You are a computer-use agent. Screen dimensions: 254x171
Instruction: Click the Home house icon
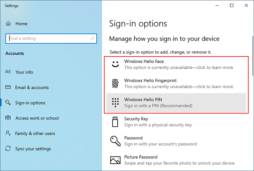click(x=8, y=23)
